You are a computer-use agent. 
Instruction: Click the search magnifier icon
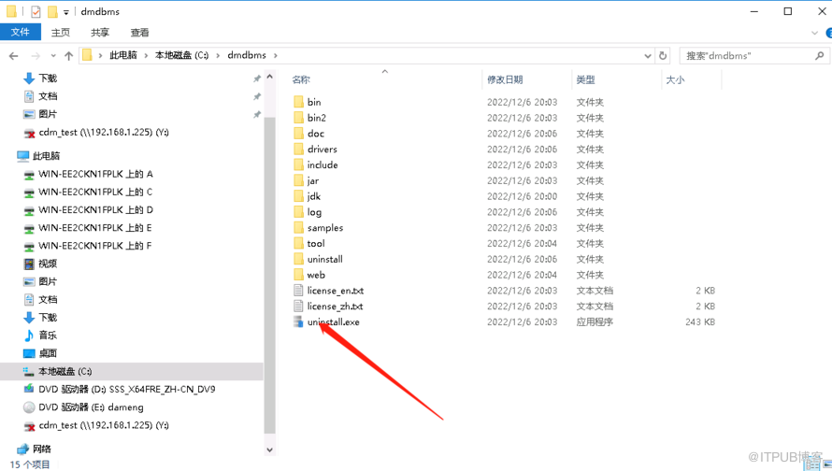pyautogui.click(x=819, y=55)
